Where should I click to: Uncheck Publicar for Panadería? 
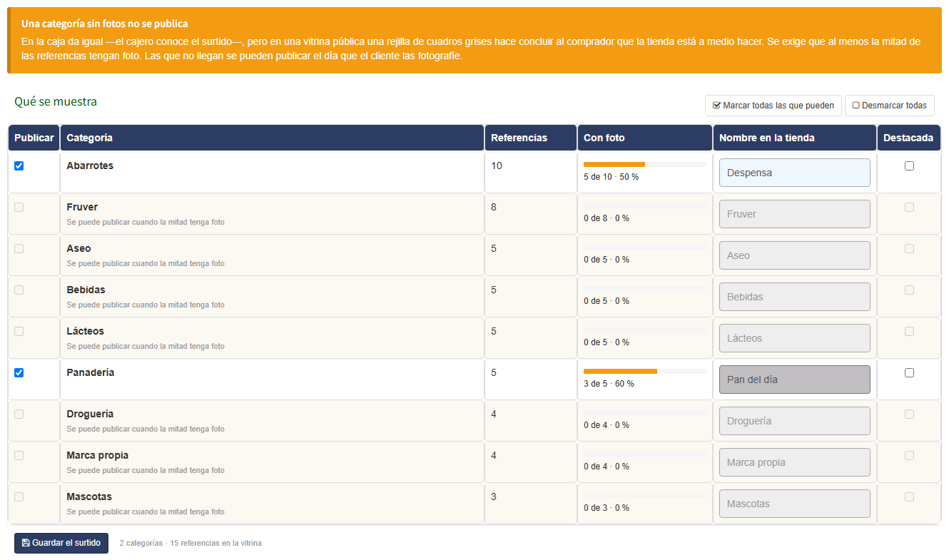click(19, 372)
